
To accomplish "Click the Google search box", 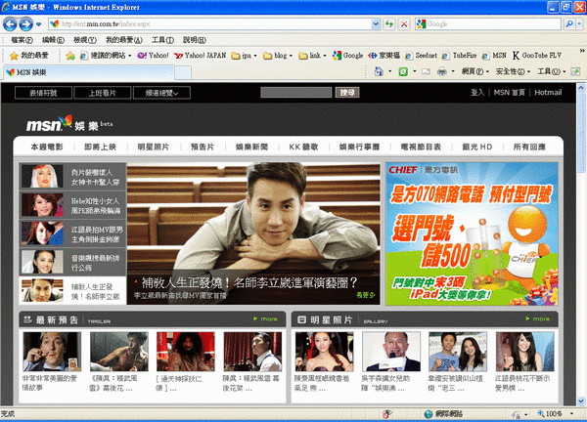I will [x=488, y=23].
